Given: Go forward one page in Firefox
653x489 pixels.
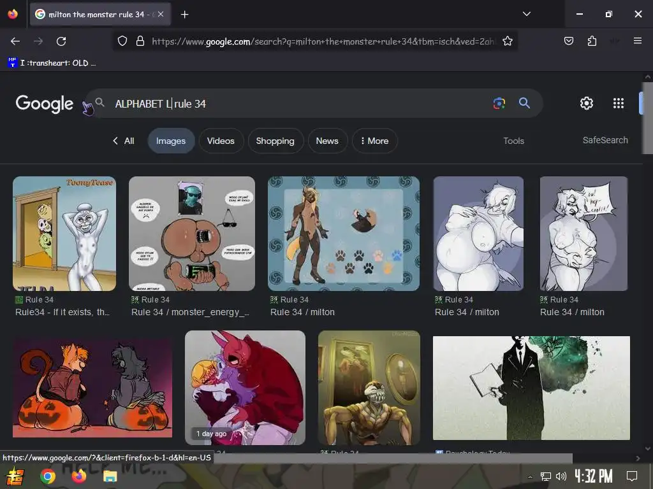Looking at the screenshot, I should [38, 41].
